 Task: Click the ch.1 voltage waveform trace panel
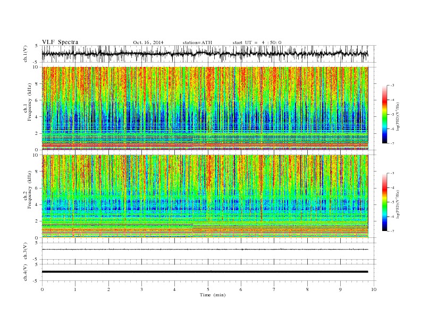[x=209, y=54]
